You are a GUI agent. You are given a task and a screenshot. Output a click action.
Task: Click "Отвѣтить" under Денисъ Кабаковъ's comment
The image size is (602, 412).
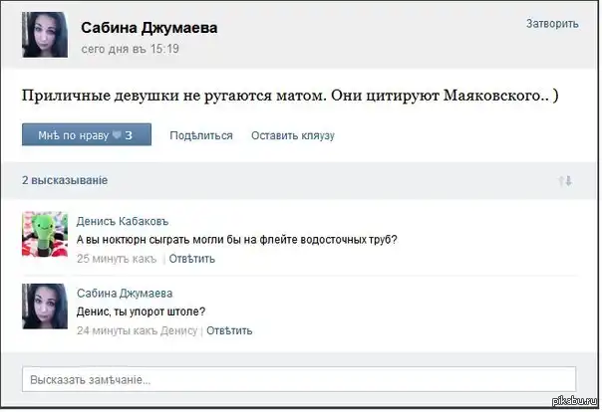coord(191,258)
